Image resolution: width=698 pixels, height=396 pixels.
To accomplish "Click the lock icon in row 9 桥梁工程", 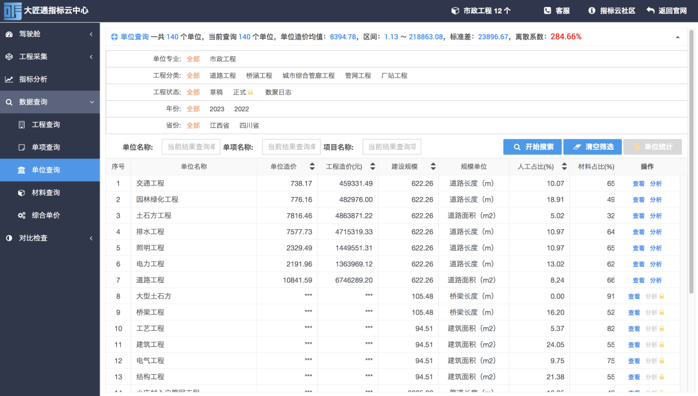I will (x=662, y=313).
